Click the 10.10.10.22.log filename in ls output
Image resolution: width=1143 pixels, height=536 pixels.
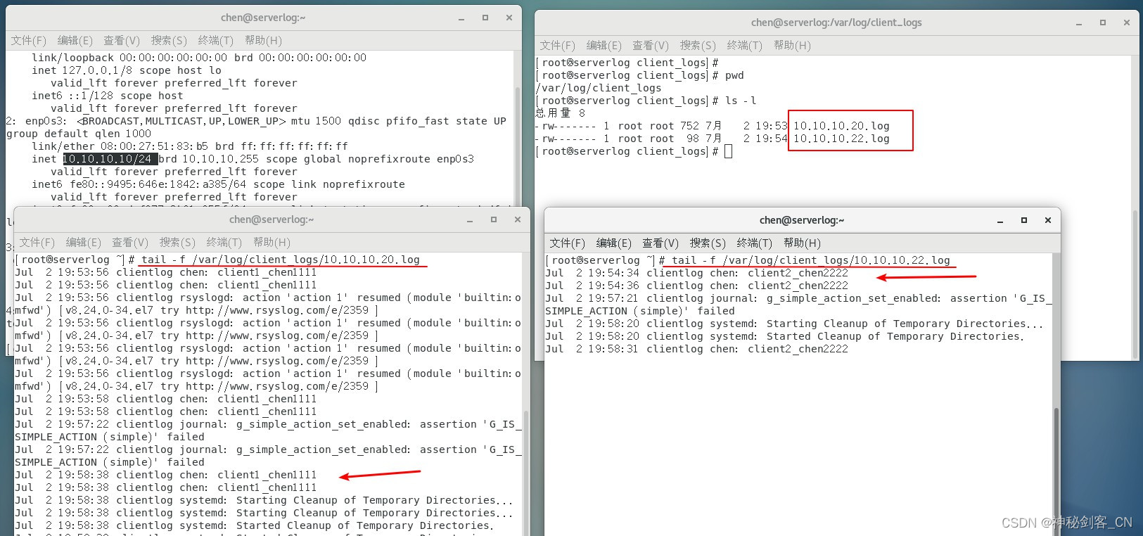[x=841, y=139]
